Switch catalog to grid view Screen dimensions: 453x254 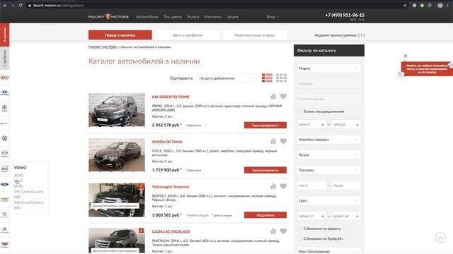(x=281, y=78)
